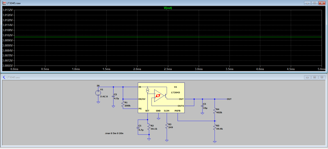Click the ground symbol below R3
Image resolution: width=328 pixels, height=149 pixels.
click(x=167, y=140)
